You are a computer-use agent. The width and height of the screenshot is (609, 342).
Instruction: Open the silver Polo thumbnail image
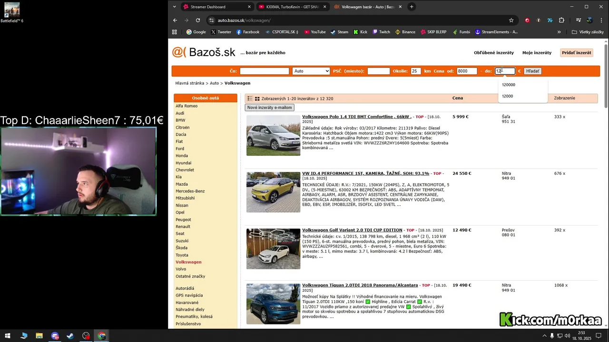coord(273,135)
